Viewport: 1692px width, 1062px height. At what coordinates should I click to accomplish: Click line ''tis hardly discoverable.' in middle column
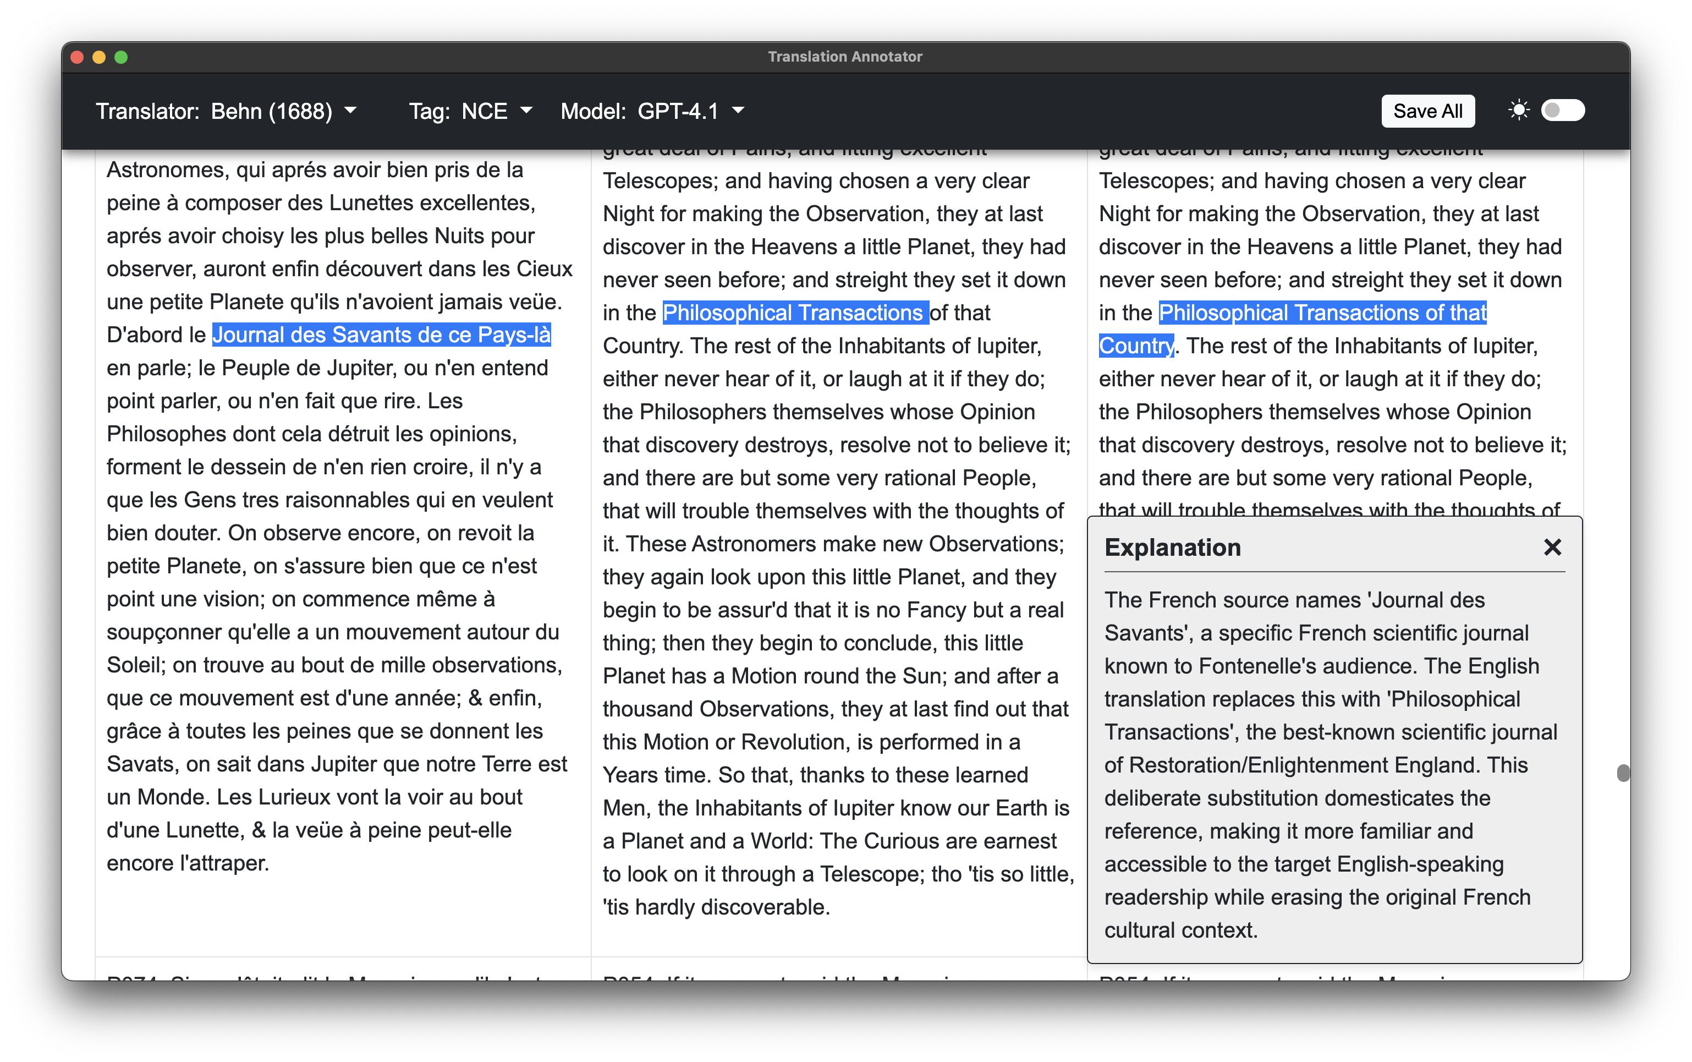coord(716,907)
